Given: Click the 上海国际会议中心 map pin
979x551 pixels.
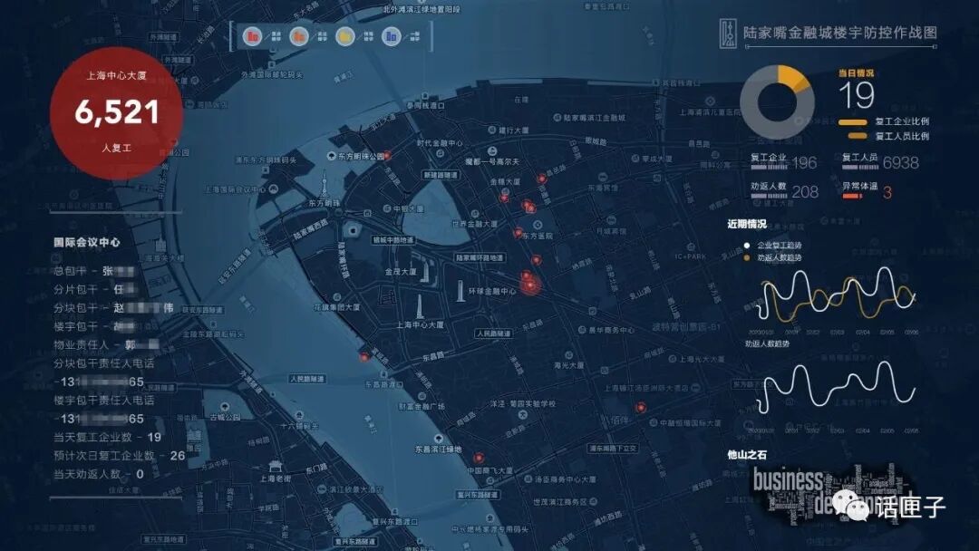Looking at the screenshot, I should coord(273,188).
